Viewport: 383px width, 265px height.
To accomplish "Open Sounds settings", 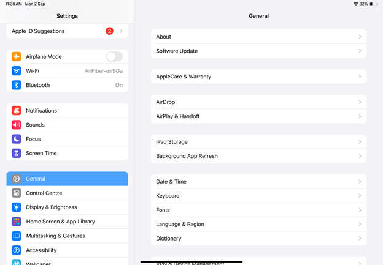I will pos(67,125).
